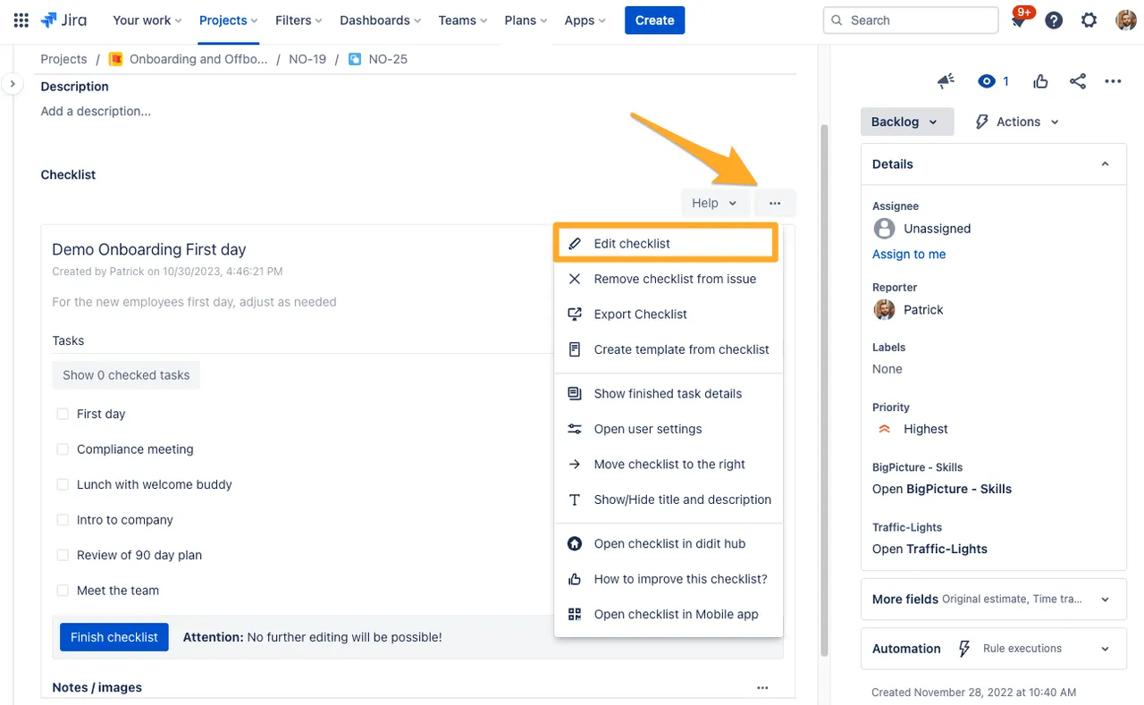Open the help question mark icon

1054,20
